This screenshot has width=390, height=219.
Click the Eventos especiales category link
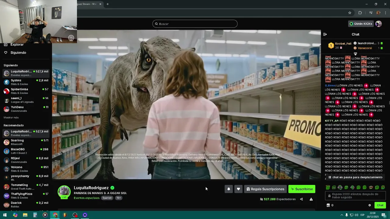[87, 198]
